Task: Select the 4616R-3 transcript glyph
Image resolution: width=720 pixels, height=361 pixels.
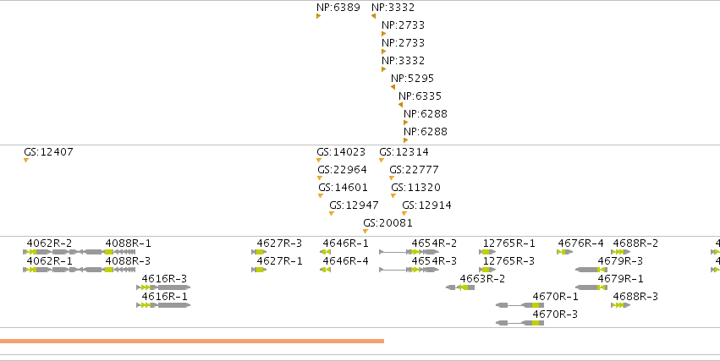Action: click(163, 287)
